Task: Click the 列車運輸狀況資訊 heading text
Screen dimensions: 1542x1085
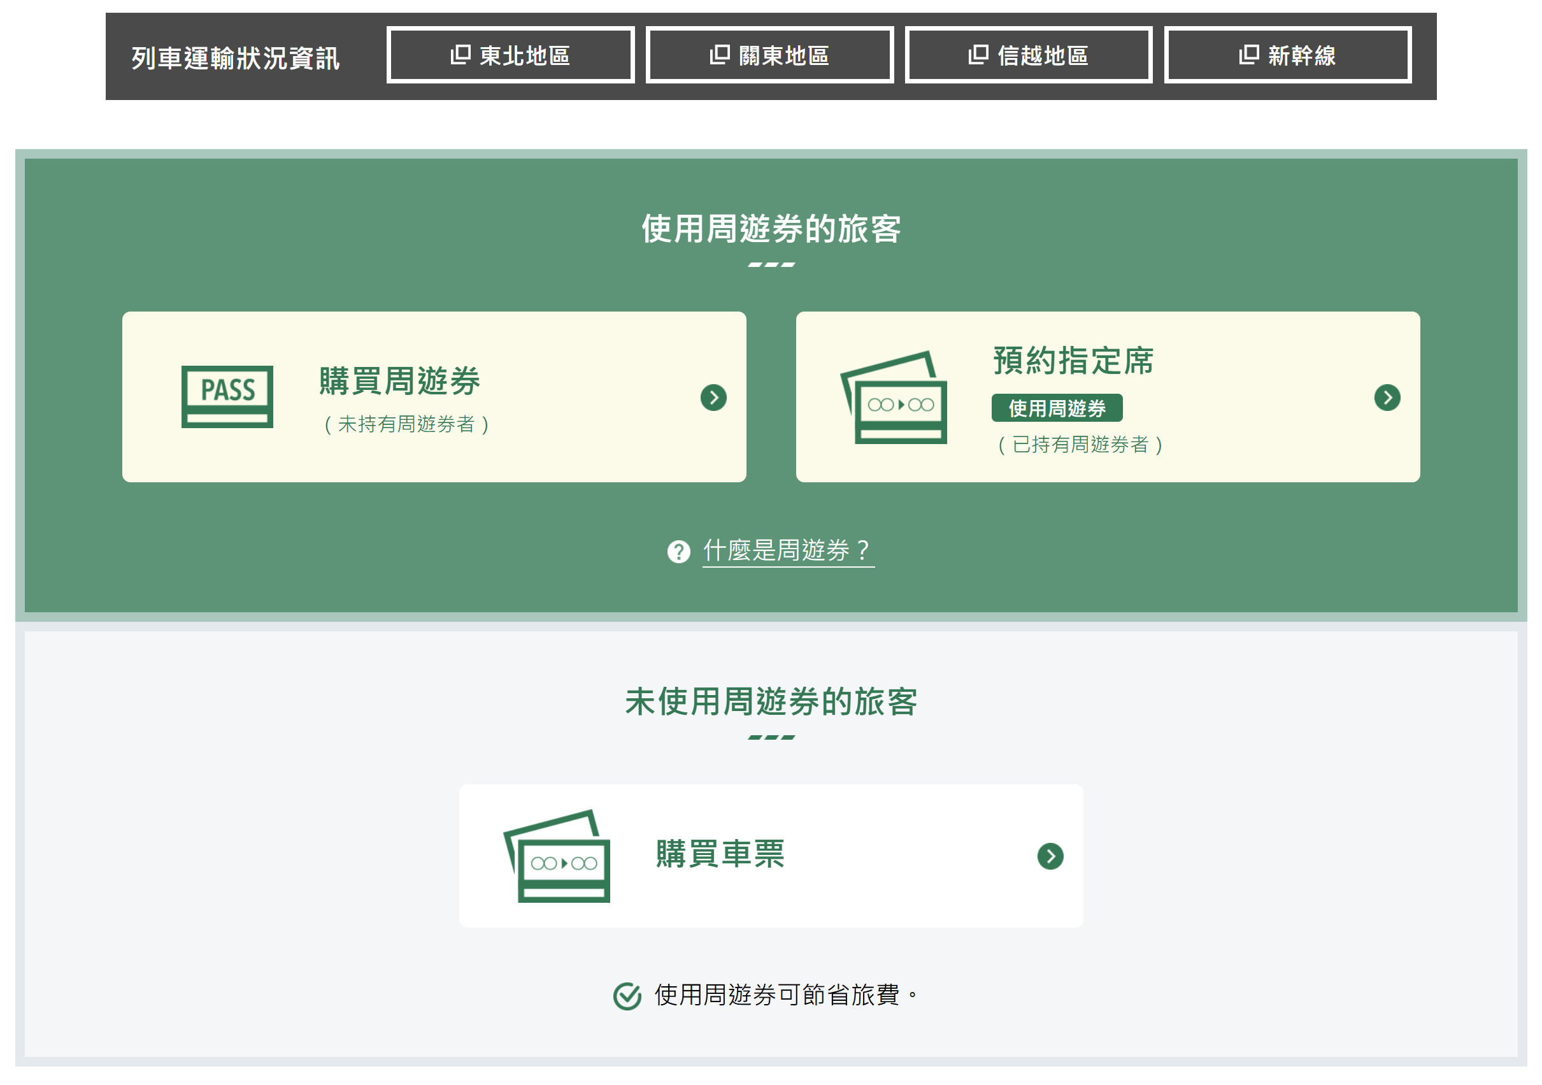Action: tap(235, 58)
